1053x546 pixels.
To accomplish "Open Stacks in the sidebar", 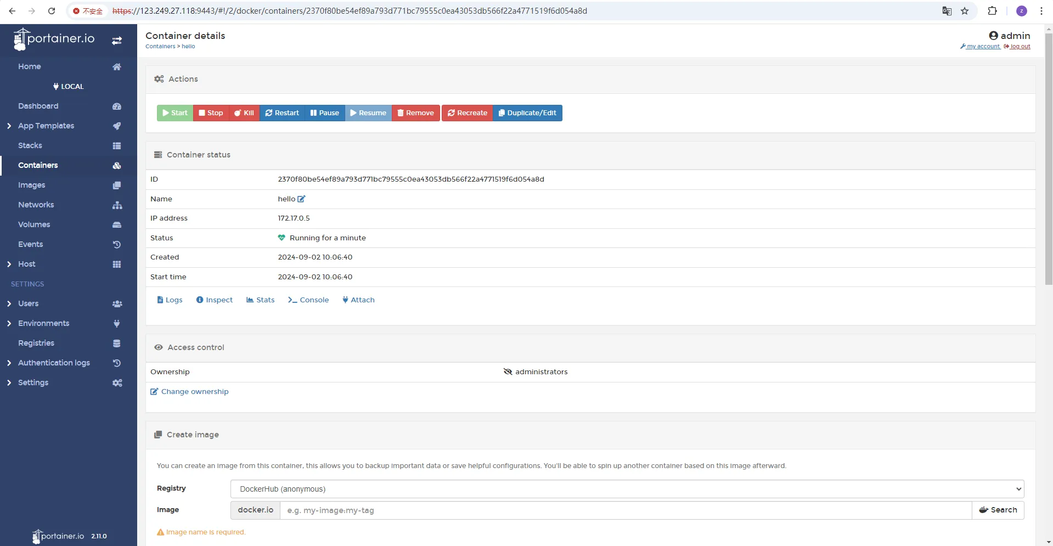I will (30, 145).
